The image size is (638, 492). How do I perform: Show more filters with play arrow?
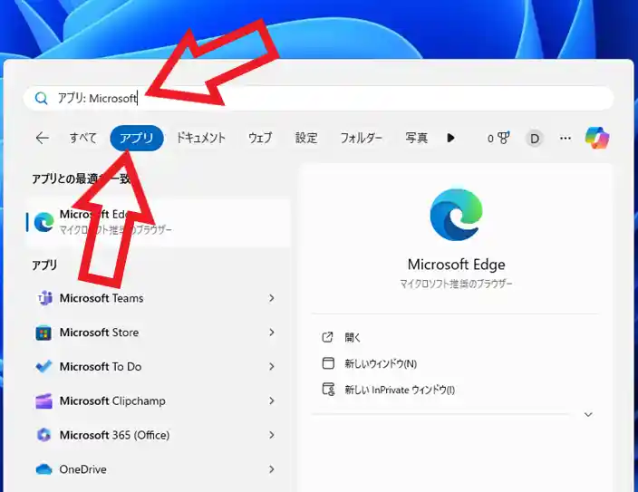tap(450, 138)
